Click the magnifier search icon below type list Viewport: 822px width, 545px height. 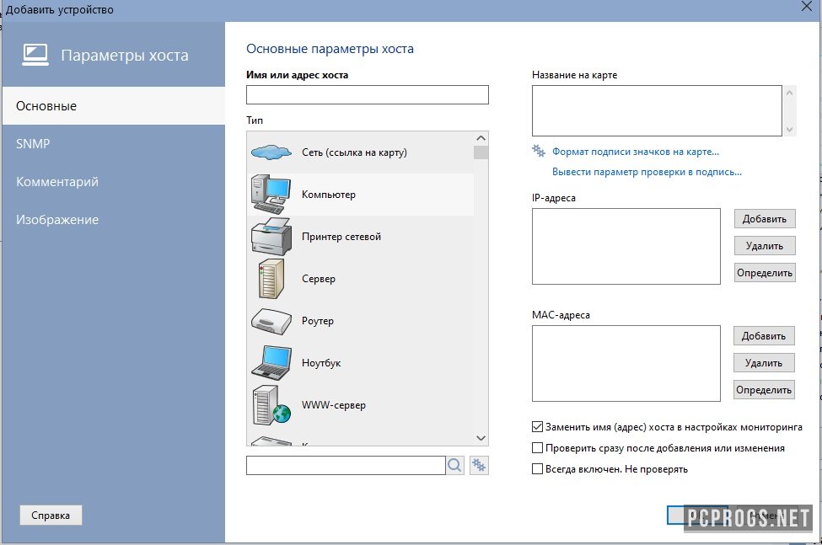pyautogui.click(x=455, y=465)
